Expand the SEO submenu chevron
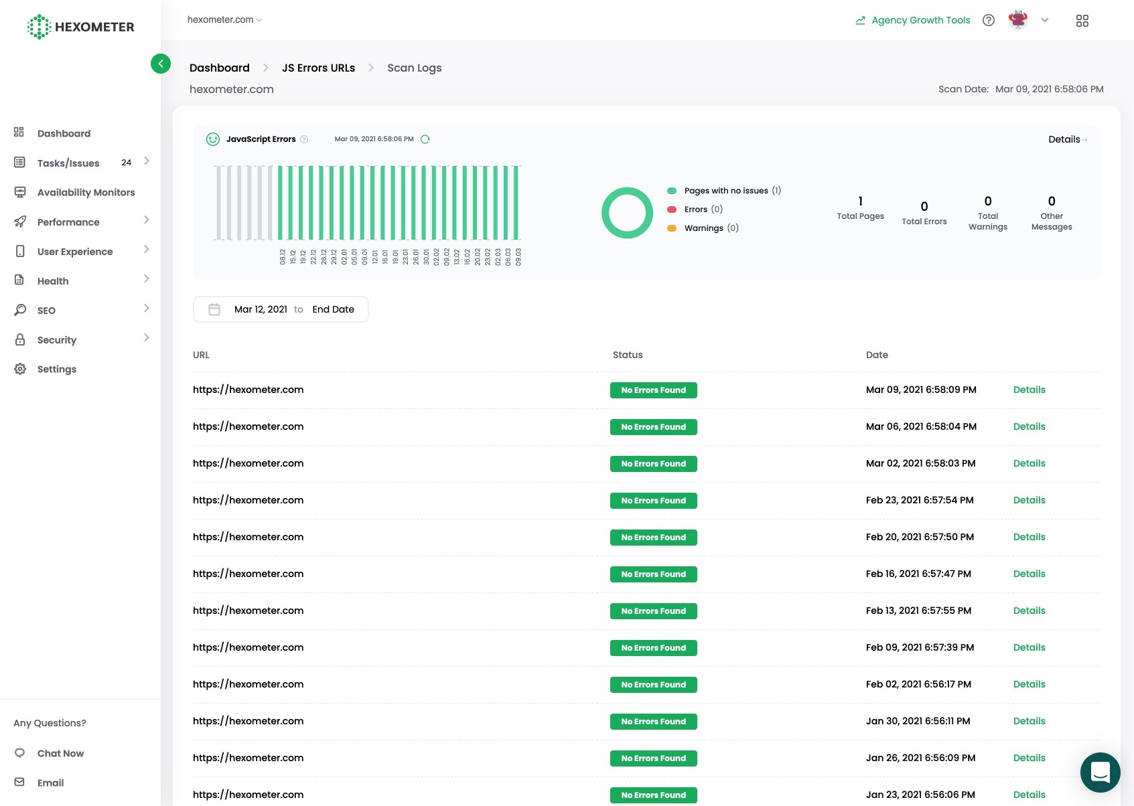The image size is (1134, 806). pos(147,308)
